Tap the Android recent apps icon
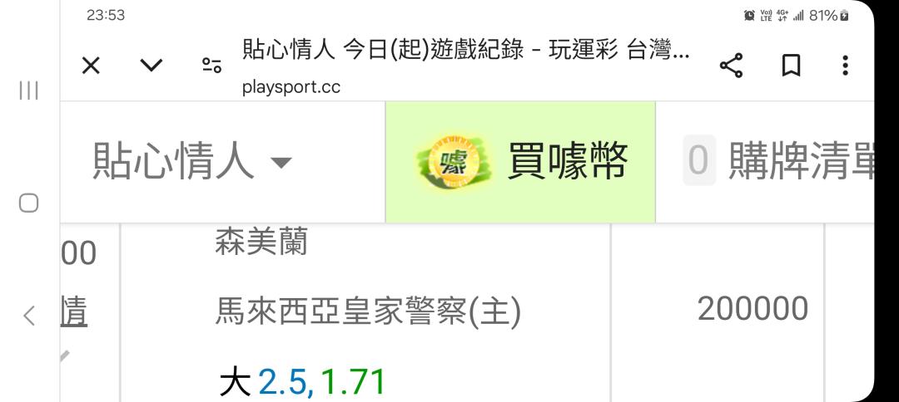The image size is (899, 402). point(28,91)
